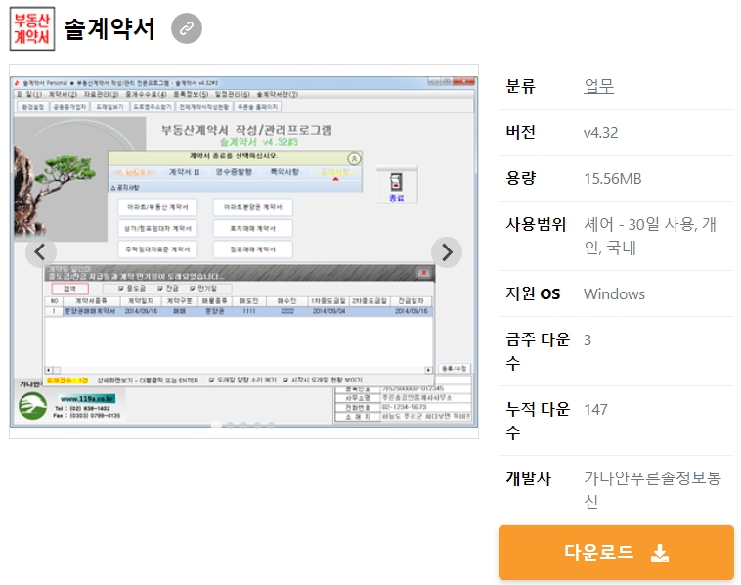Select cumulative download count 147
Viewport: 741px width, 585px height.
(595, 409)
